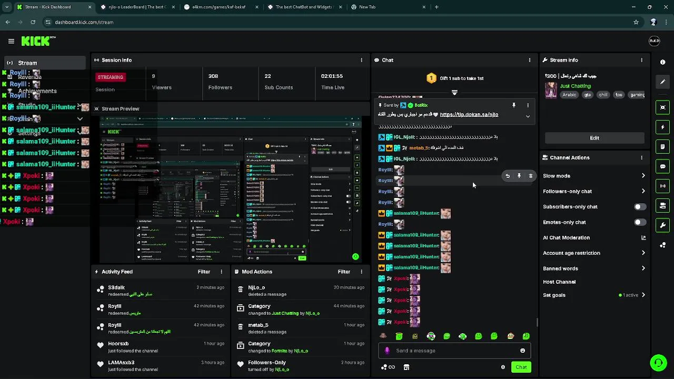
Task: Click the green Chat send button
Action: [x=521, y=367]
